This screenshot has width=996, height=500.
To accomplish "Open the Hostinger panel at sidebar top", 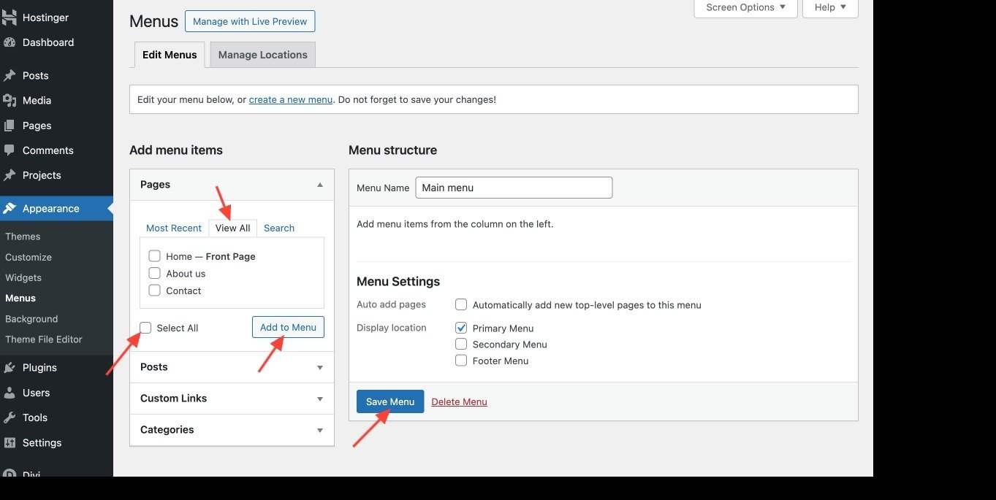I will [x=44, y=17].
